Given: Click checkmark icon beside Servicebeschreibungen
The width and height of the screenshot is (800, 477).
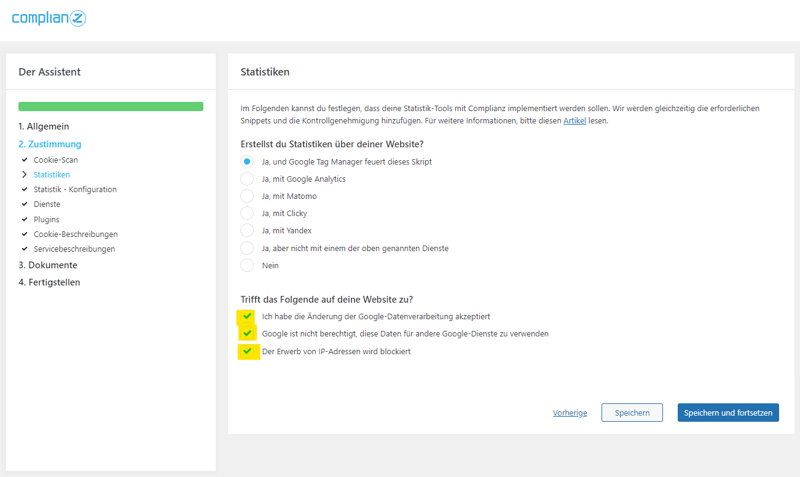Looking at the screenshot, I should (25, 249).
